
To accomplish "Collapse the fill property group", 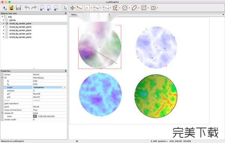I will (x=2, y=78).
